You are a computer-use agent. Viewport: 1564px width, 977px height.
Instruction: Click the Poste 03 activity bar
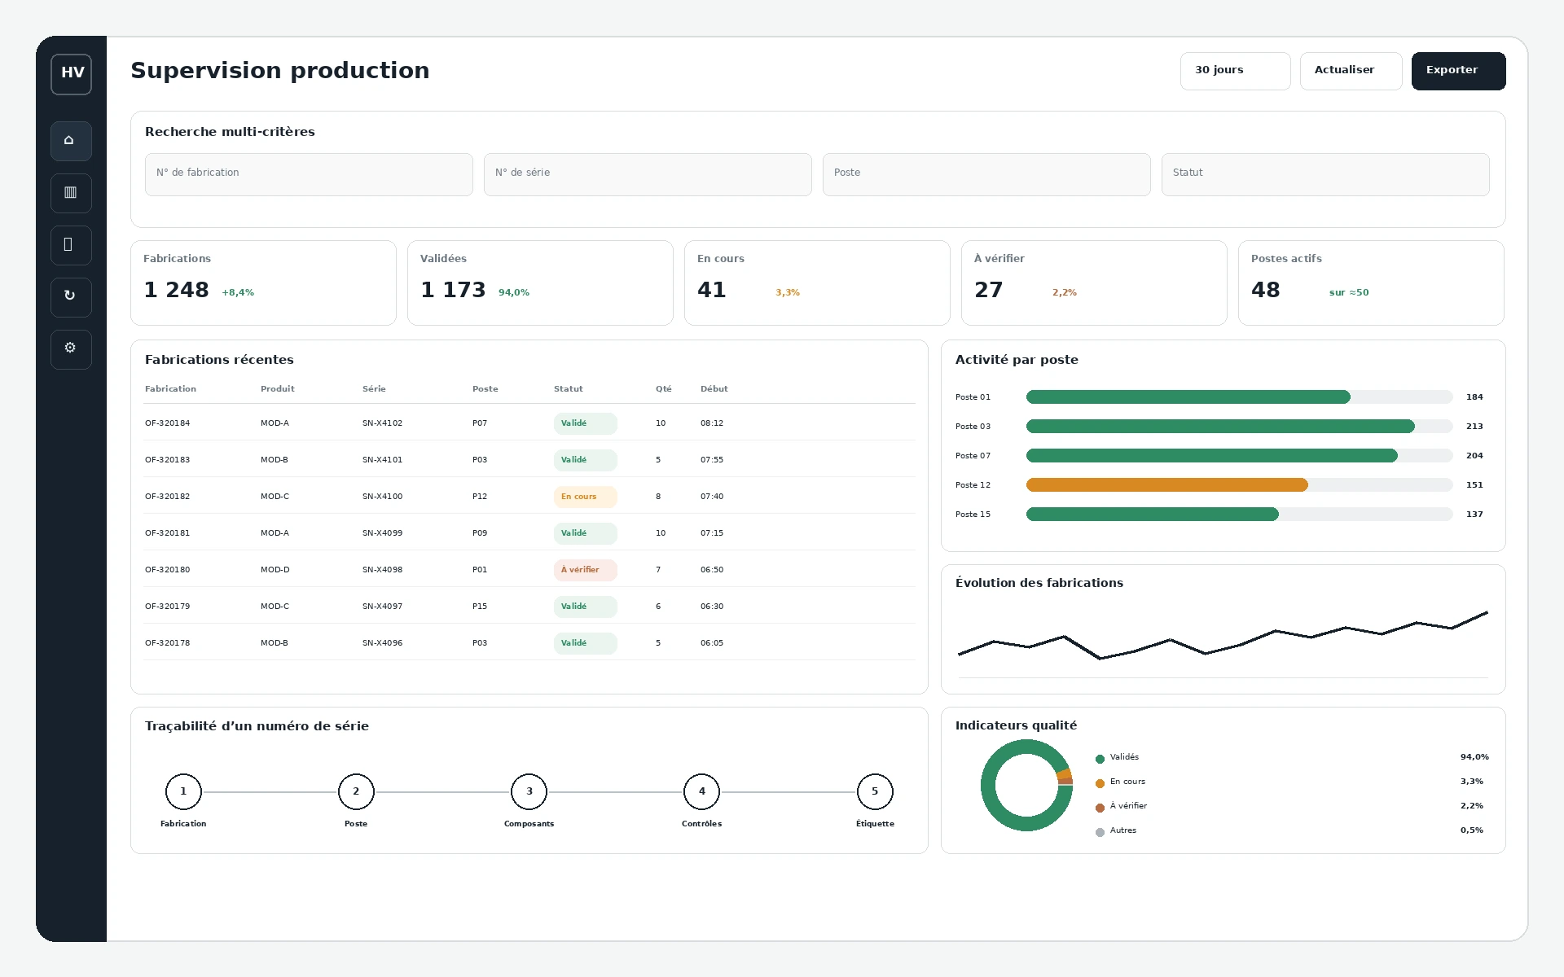point(1239,427)
